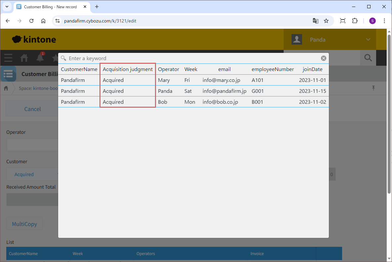Open the tab search dropdown arrow
392x262 pixels.
[x=7, y=7]
